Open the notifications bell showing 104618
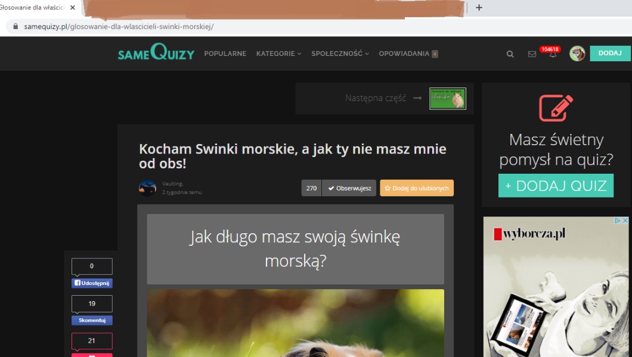This screenshot has width=632, height=357. coord(553,54)
